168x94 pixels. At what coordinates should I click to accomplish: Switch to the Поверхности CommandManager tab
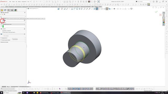[x=11, y=7]
